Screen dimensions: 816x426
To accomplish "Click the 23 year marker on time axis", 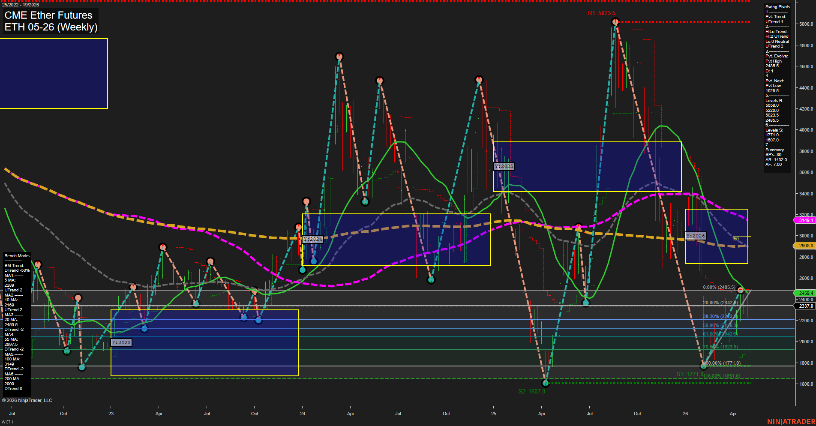I will click(x=111, y=414).
